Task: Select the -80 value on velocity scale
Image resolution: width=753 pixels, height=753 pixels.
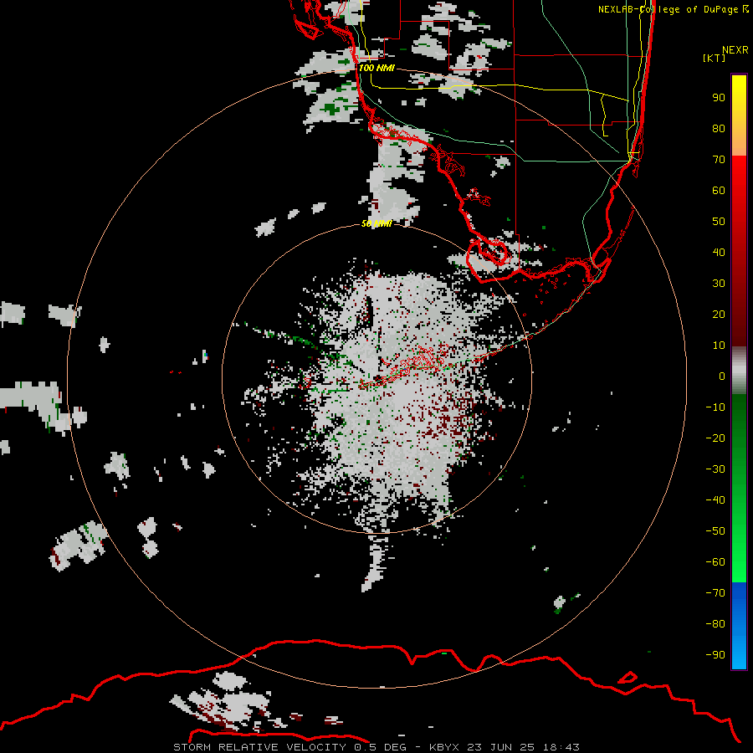Action: (715, 624)
